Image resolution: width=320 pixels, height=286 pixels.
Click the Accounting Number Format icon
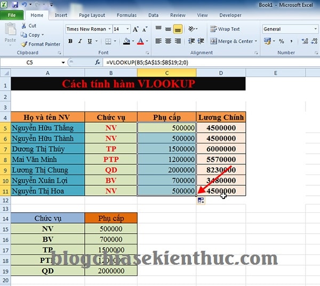click(x=267, y=41)
